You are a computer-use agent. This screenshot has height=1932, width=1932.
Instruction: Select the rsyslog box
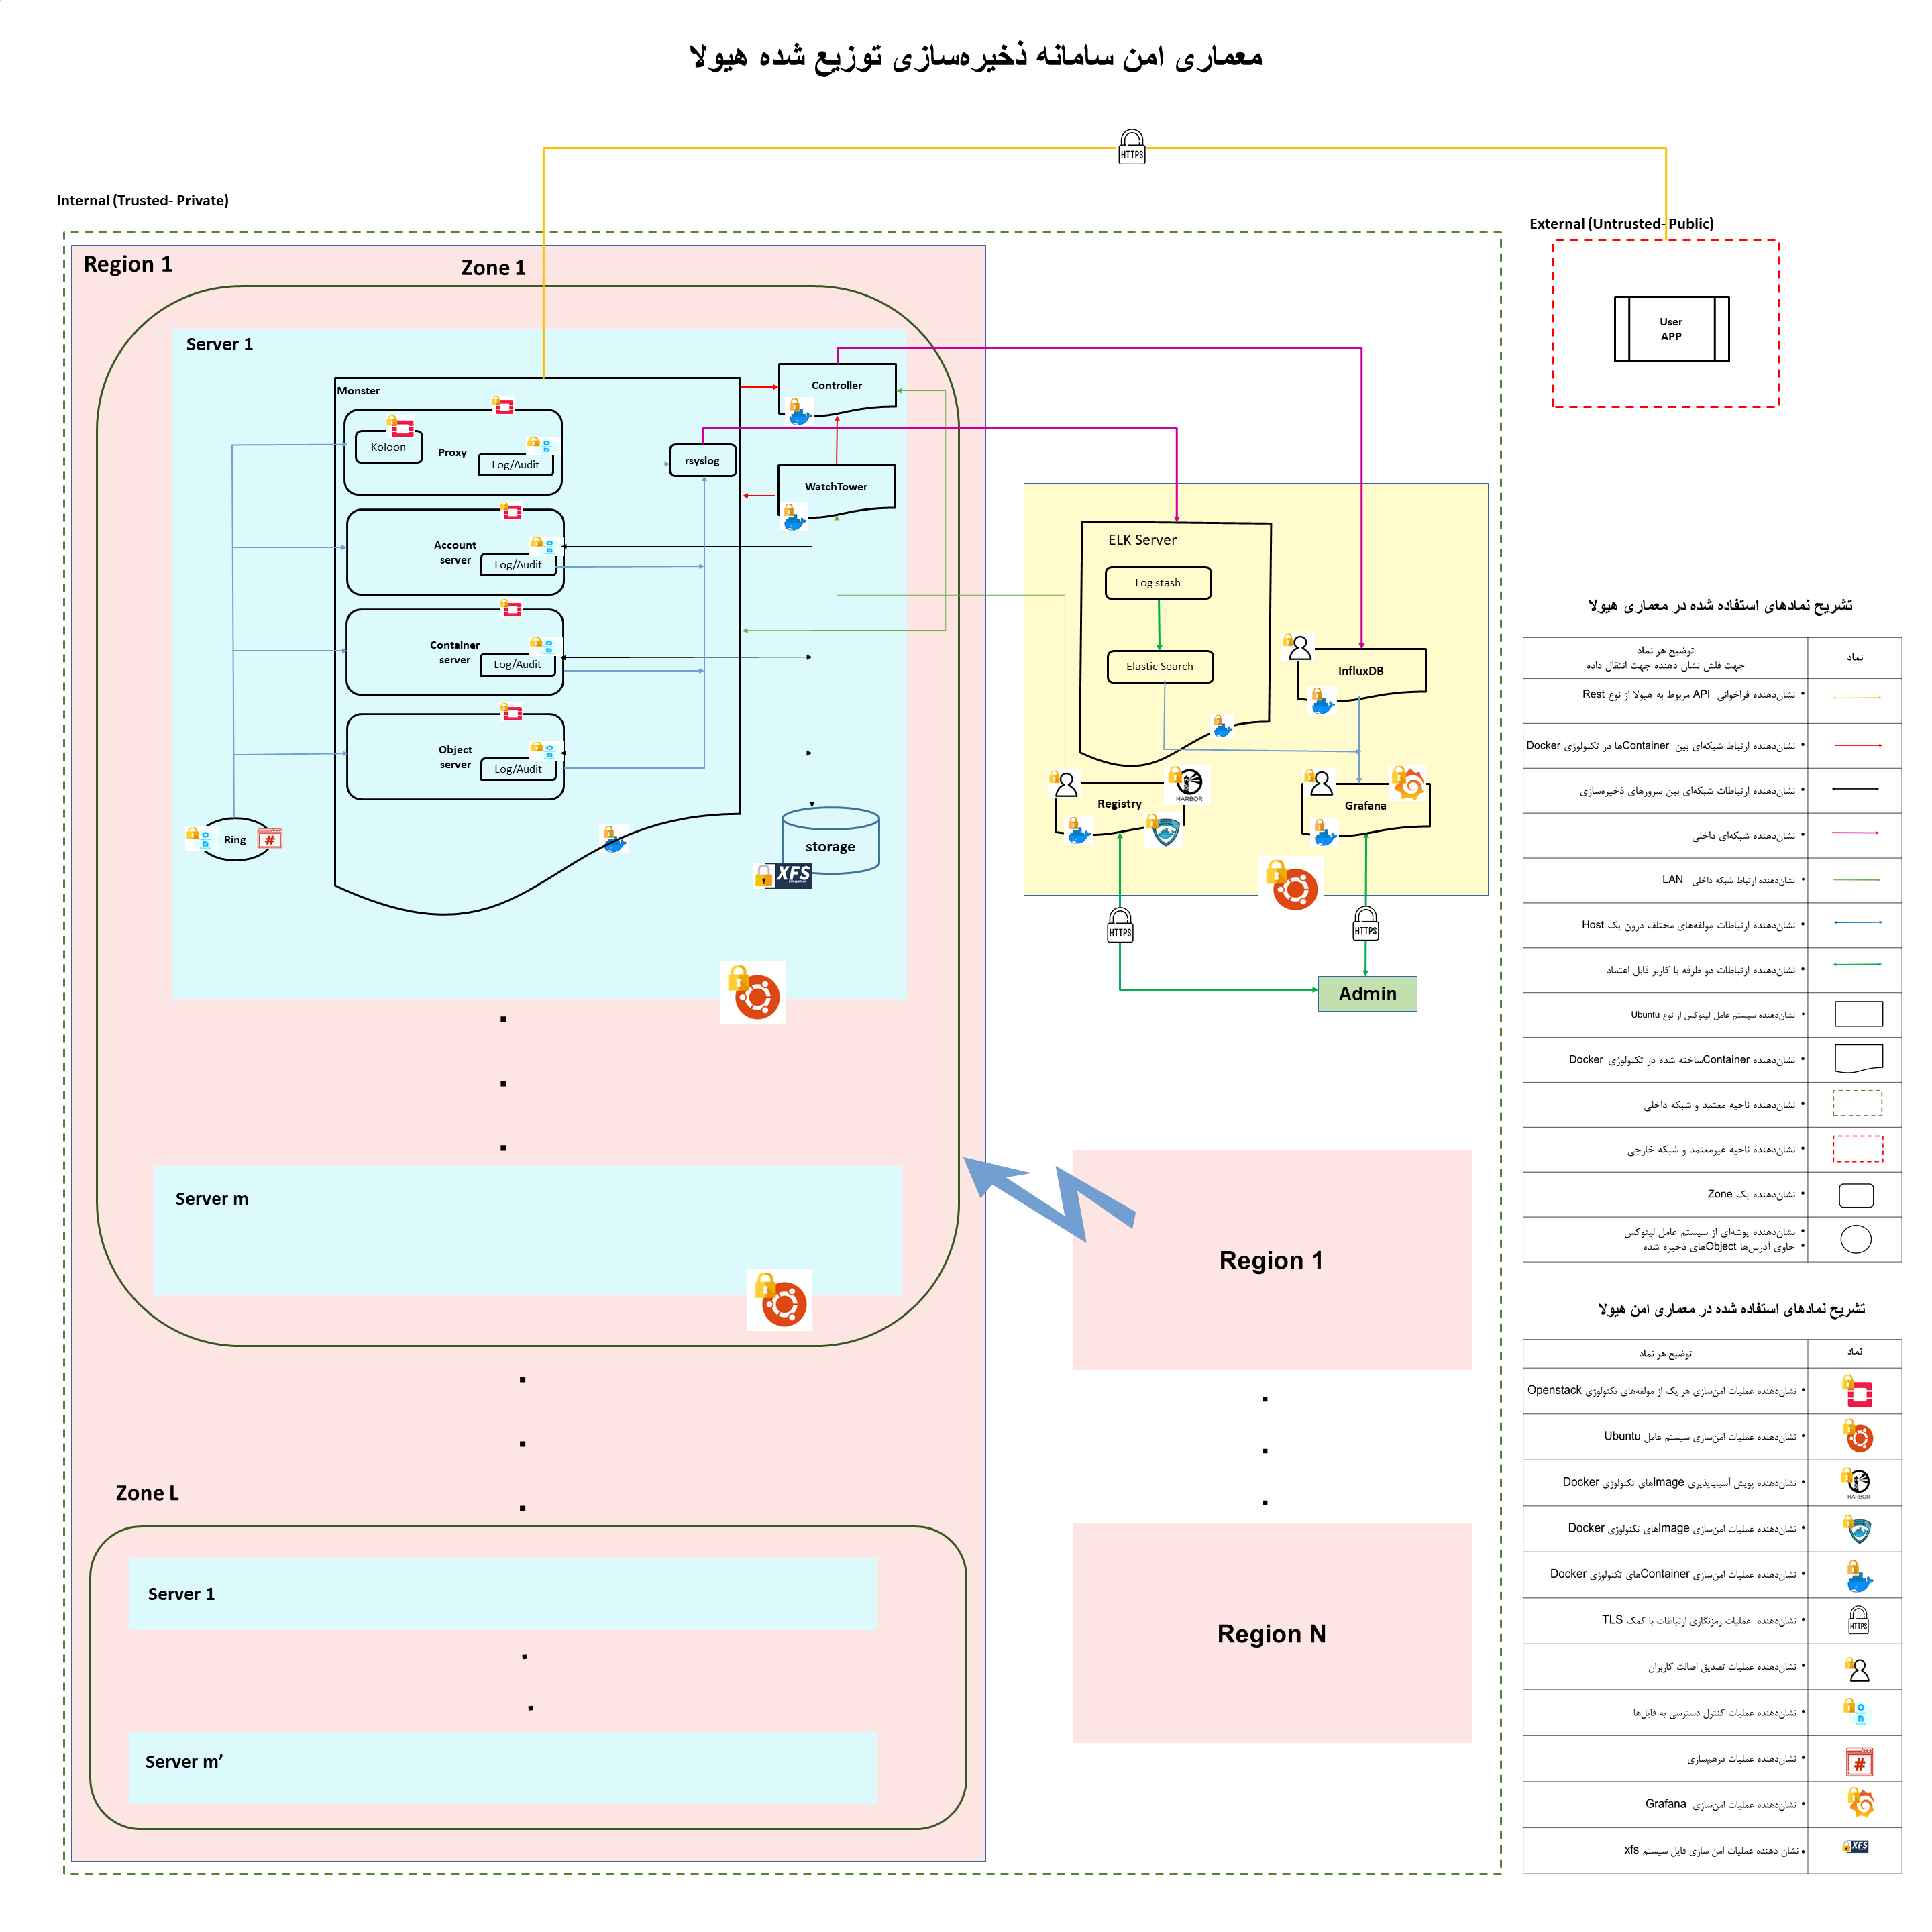coord(702,461)
